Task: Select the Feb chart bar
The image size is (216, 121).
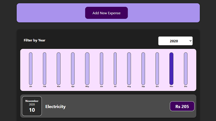Action: click(45, 69)
